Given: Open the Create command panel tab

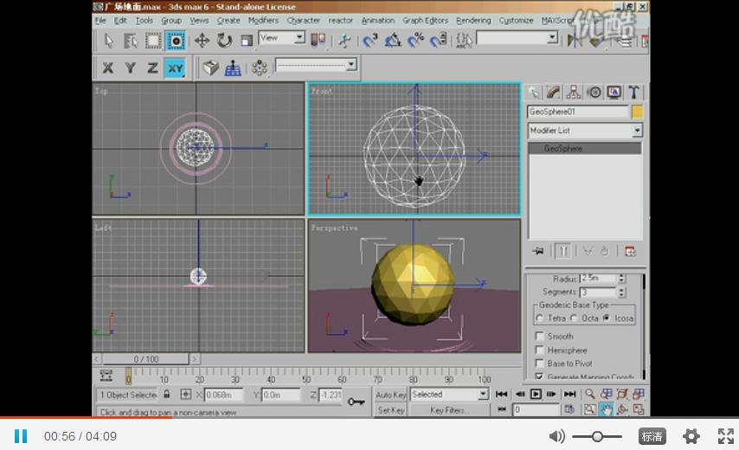Looking at the screenshot, I should click(534, 93).
